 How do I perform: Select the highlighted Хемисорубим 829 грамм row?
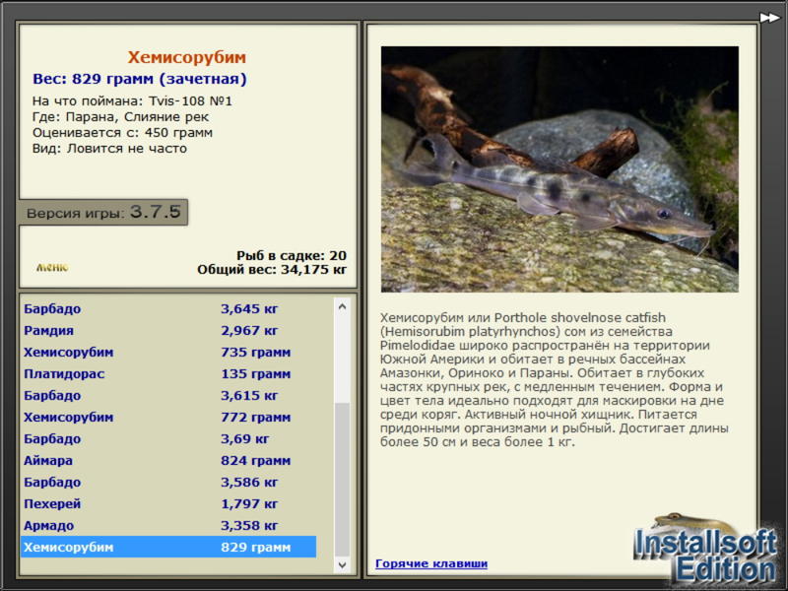[x=168, y=547]
